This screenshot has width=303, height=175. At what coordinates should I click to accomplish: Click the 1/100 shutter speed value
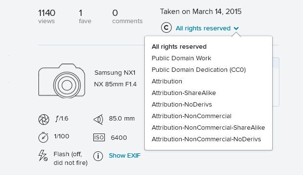[62, 136]
